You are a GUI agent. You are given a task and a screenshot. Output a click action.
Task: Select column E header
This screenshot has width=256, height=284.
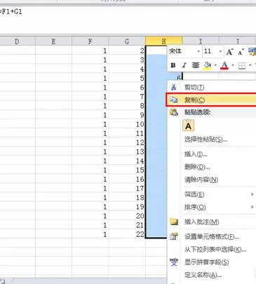click(53, 41)
